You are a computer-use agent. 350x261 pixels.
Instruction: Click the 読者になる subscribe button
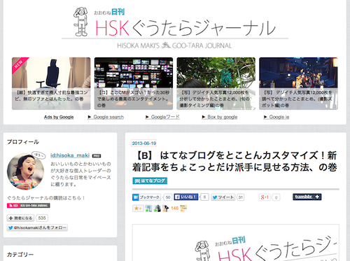point(20,218)
